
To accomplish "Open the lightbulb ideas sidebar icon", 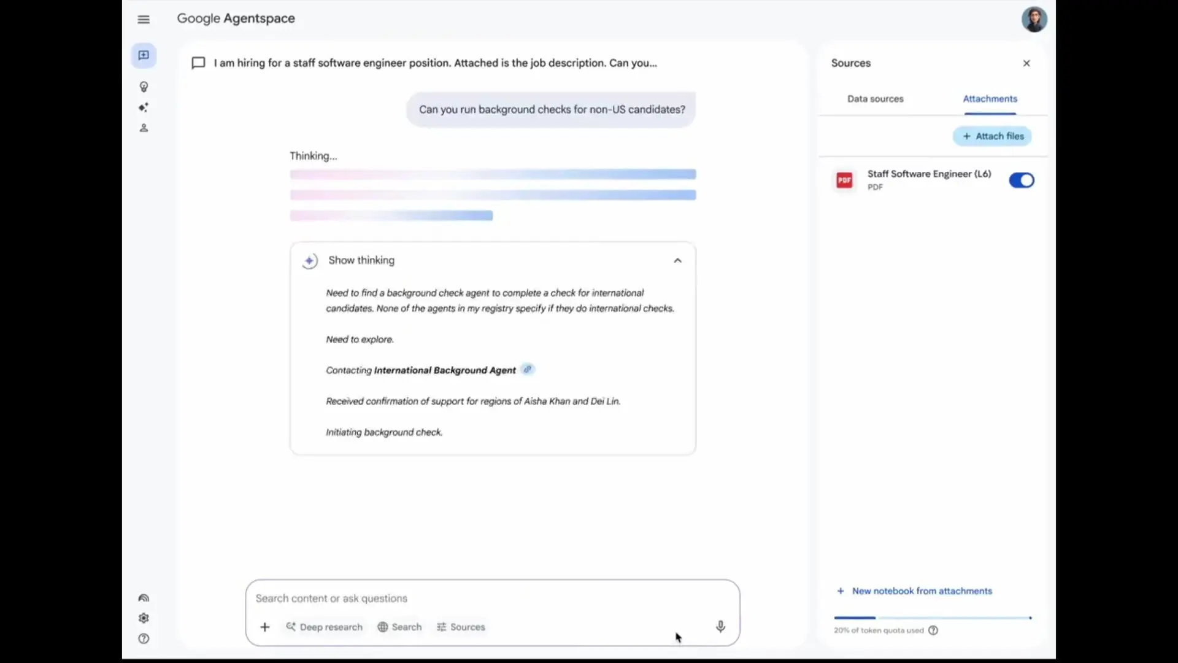I will [144, 87].
